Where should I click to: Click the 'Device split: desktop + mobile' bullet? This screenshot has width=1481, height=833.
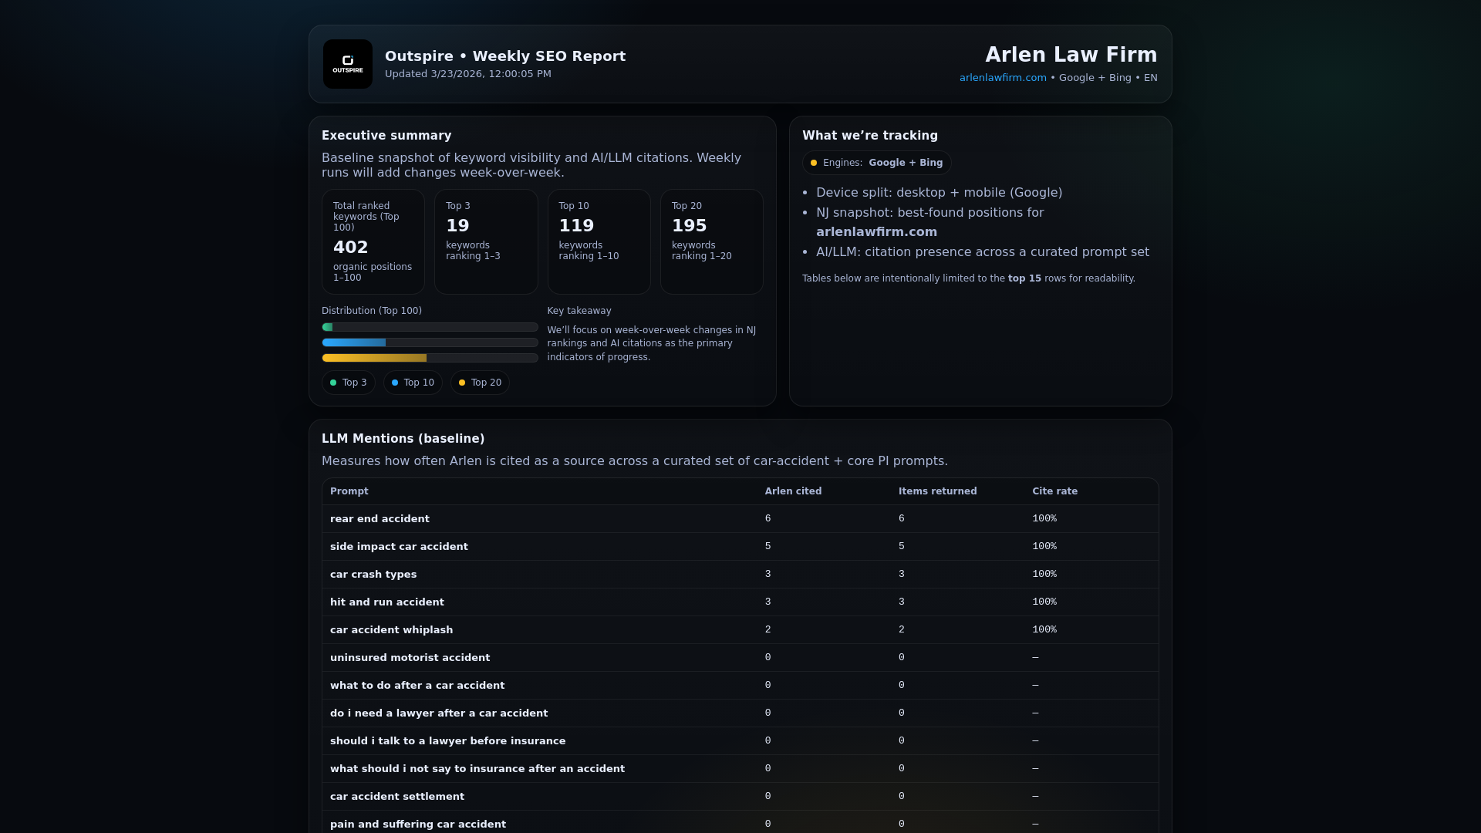tap(940, 193)
